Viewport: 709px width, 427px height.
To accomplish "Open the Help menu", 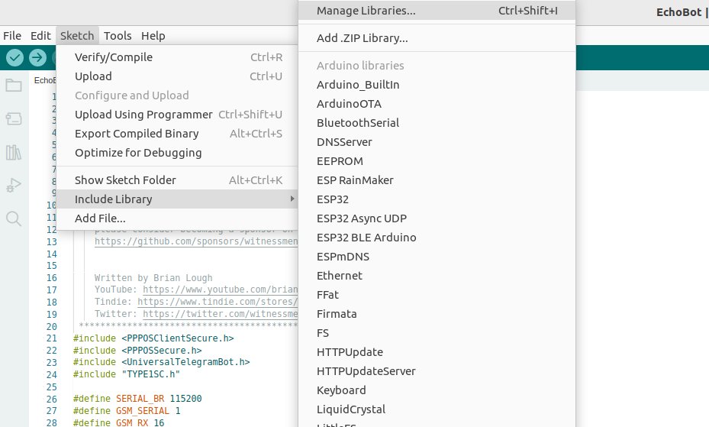I will pos(153,36).
